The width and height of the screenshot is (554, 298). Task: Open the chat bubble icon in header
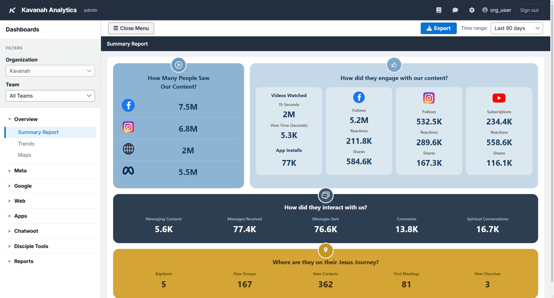tap(455, 10)
